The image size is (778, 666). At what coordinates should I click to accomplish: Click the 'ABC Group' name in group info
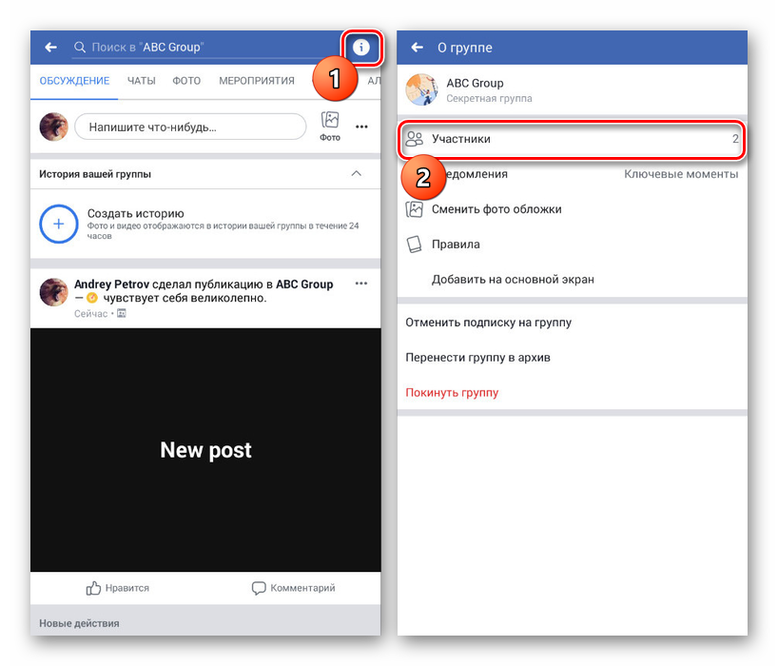475,83
